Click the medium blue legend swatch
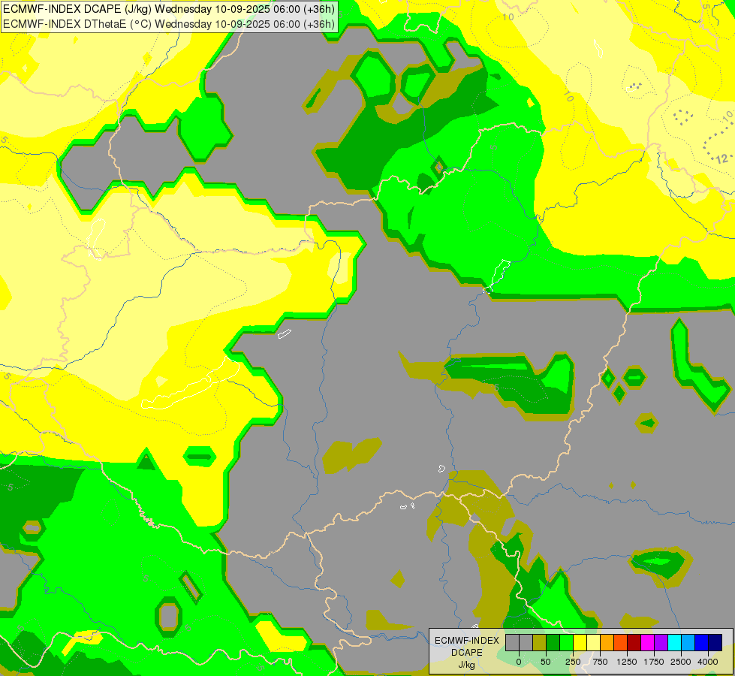The height and width of the screenshot is (676, 735). (702, 642)
